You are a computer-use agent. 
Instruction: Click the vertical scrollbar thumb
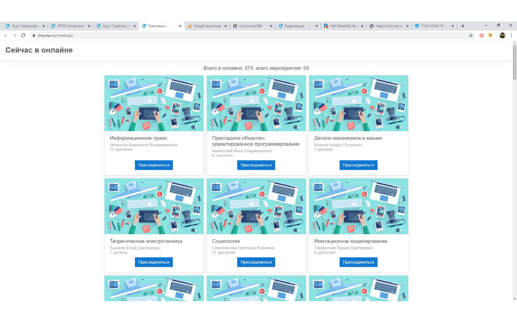click(515, 63)
